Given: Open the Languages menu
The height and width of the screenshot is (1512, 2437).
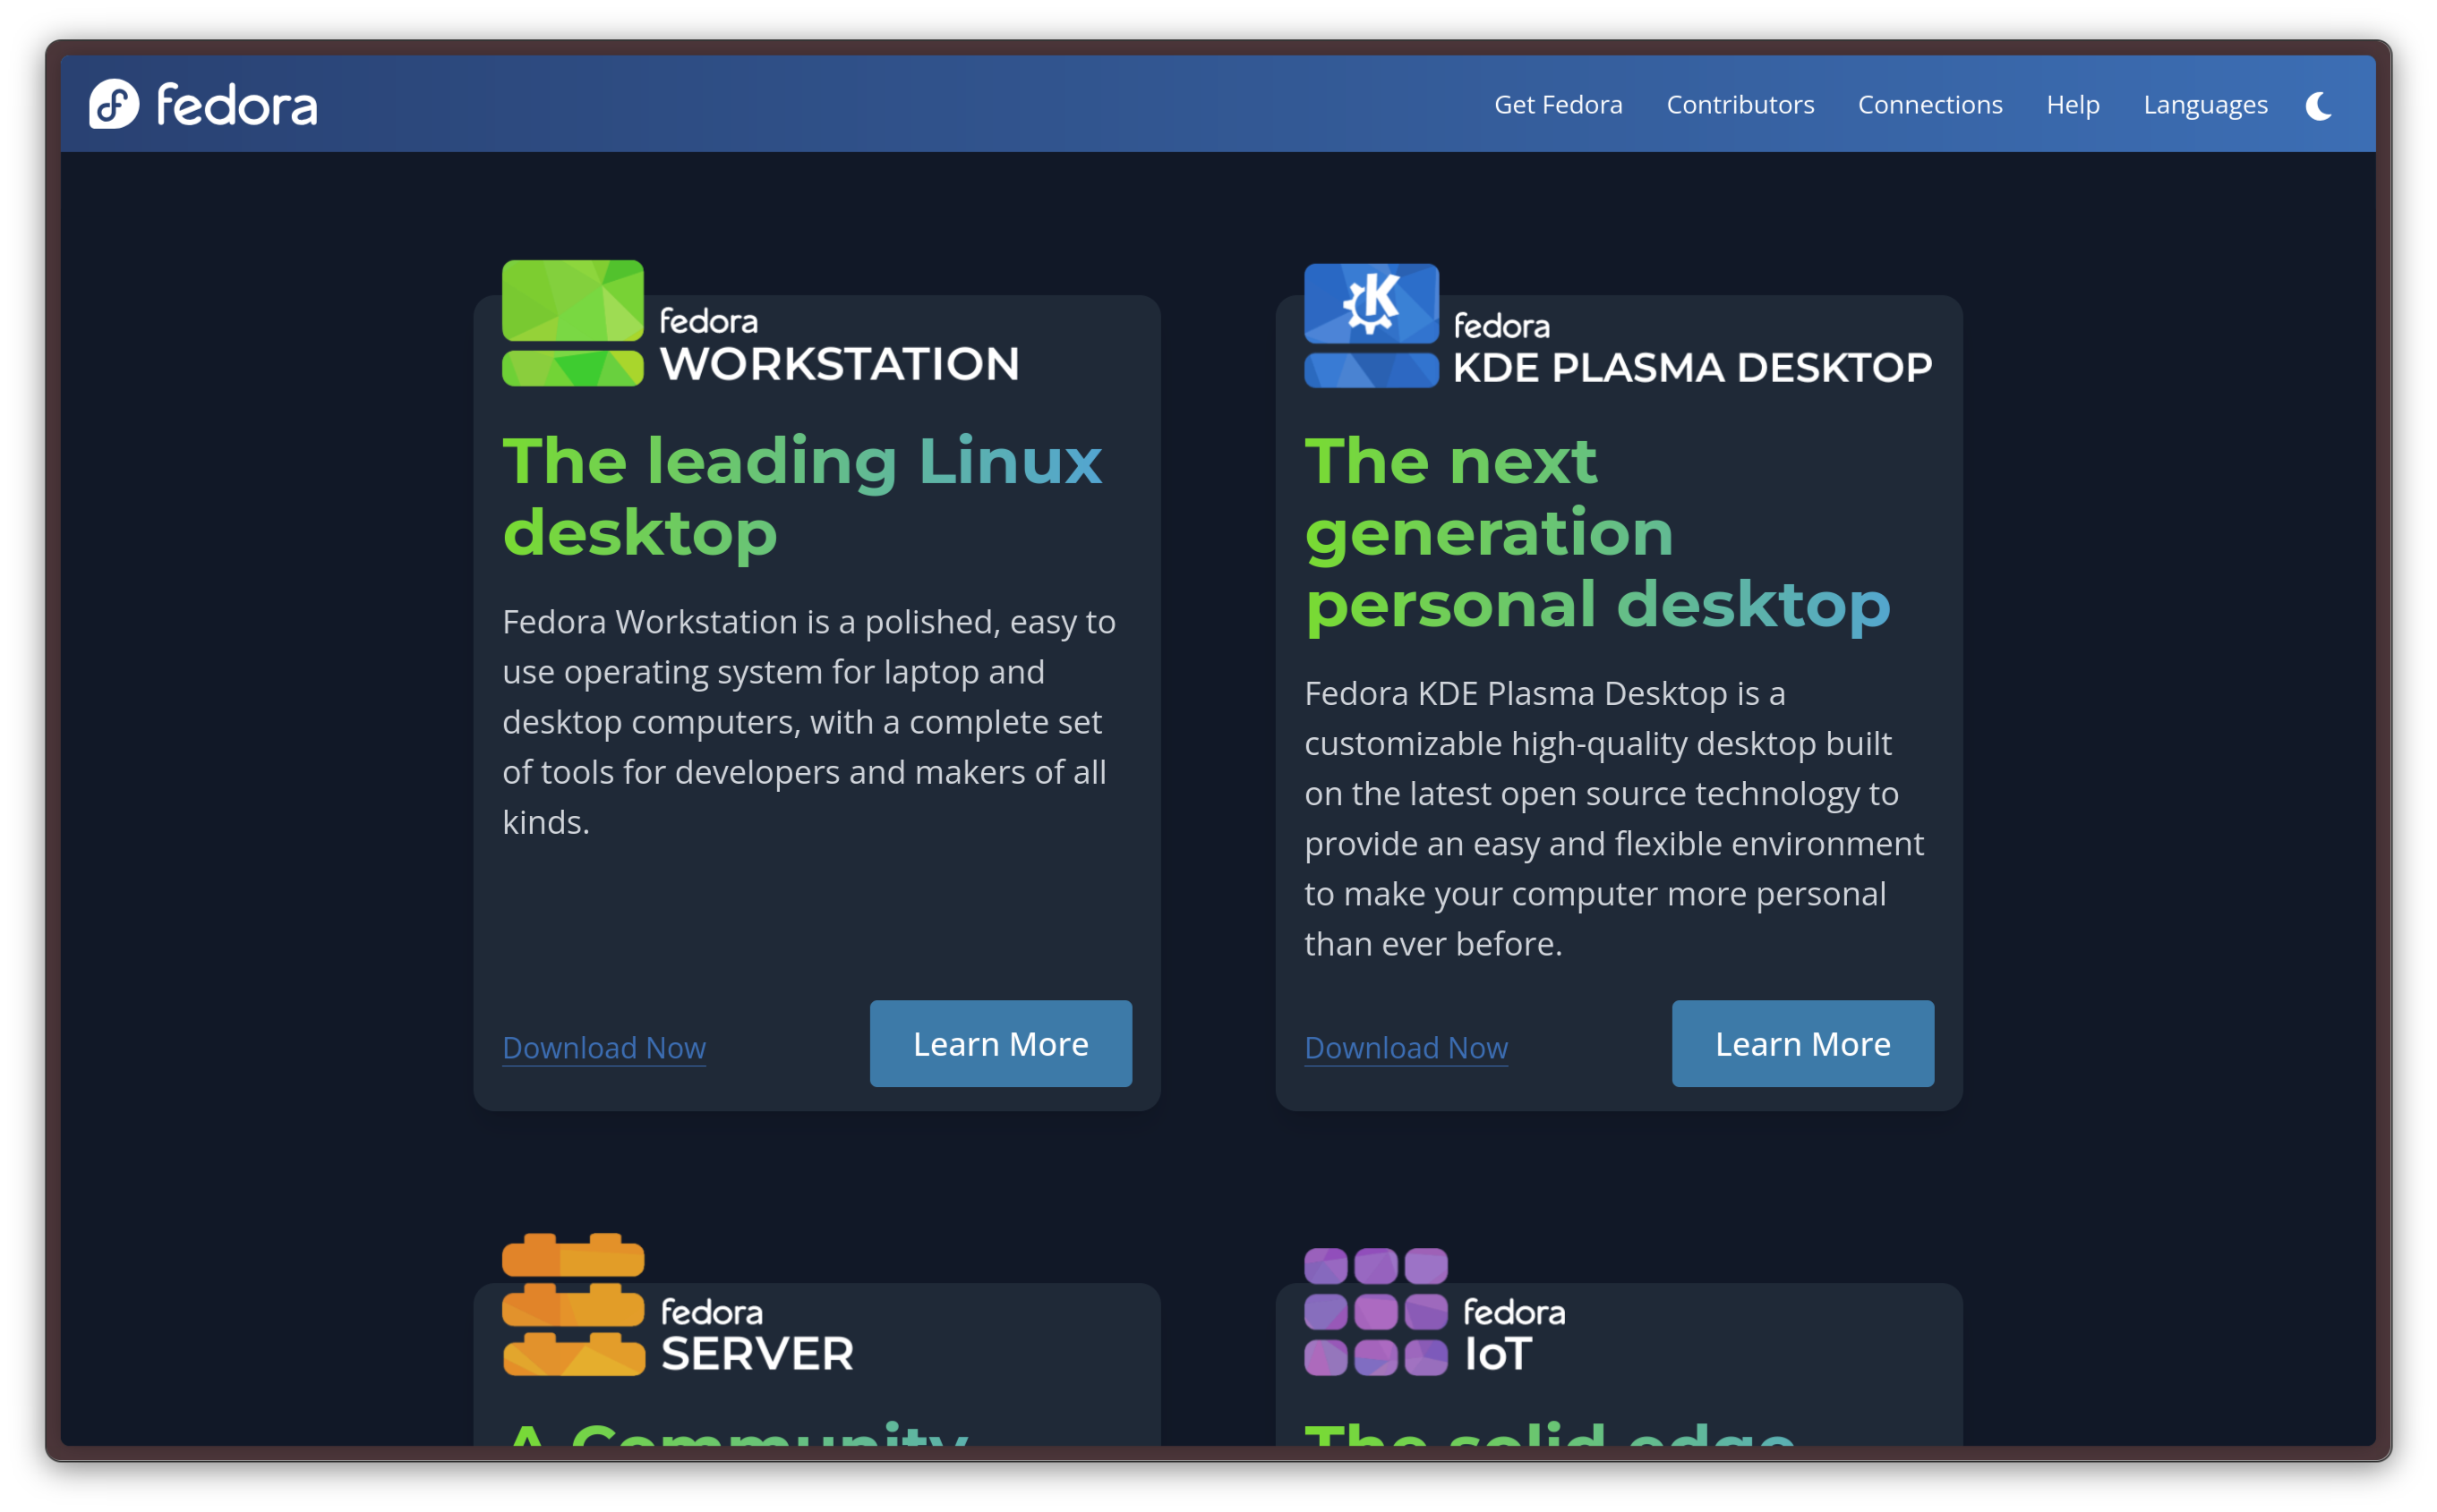Looking at the screenshot, I should coord(2205,105).
